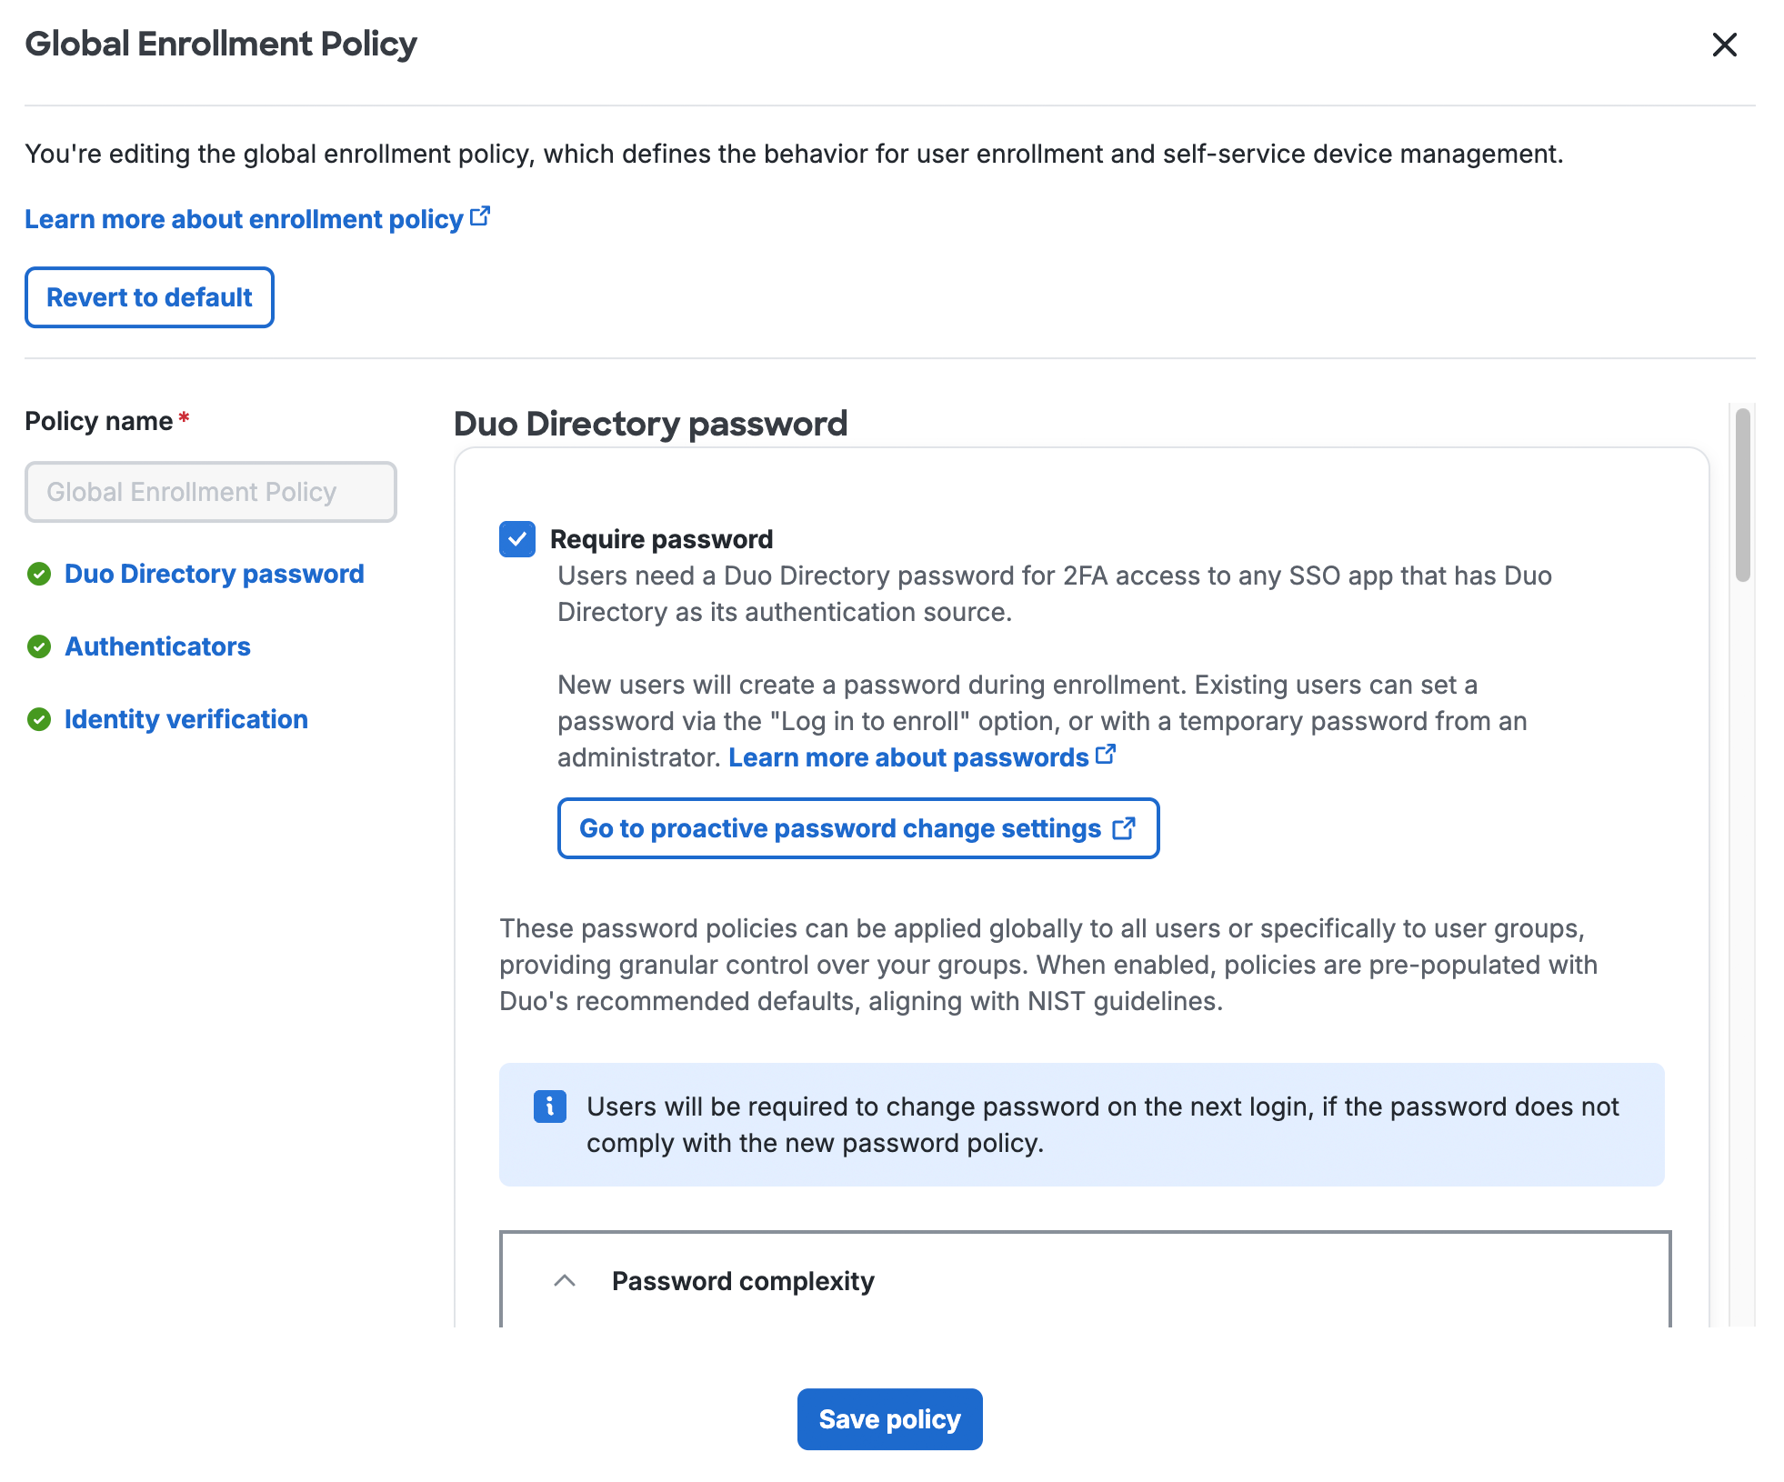Click the green check icon next to Identity verification
The width and height of the screenshot is (1784, 1482).
[x=40, y=719]
